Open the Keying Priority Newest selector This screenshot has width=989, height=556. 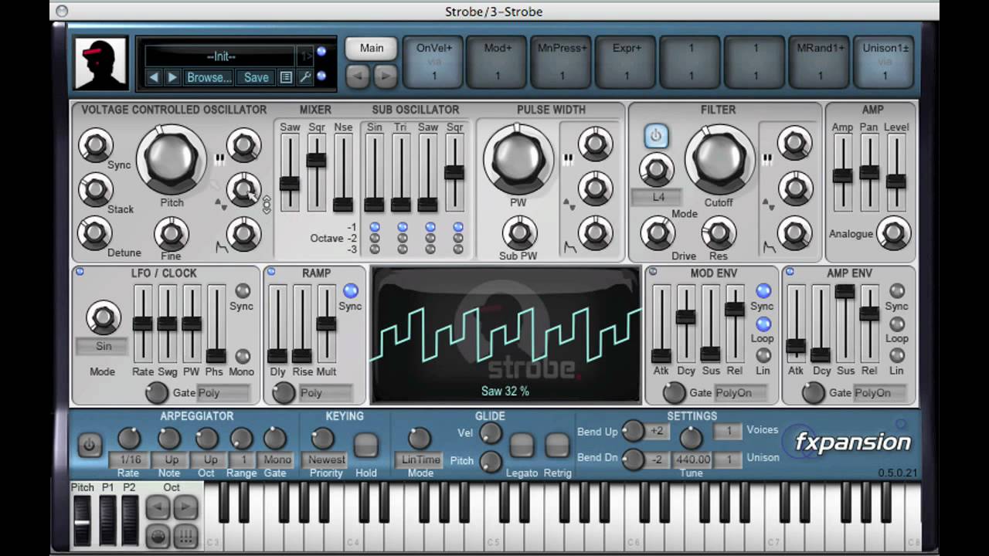coord(326,459)
